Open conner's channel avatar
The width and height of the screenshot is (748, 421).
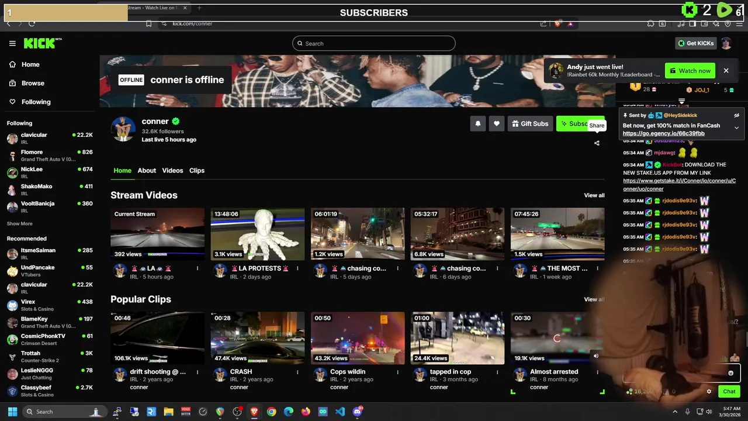[x=123, y=129]
